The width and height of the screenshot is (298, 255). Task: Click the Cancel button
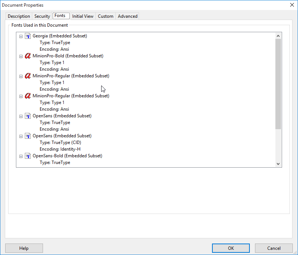[x=274, y=248]
